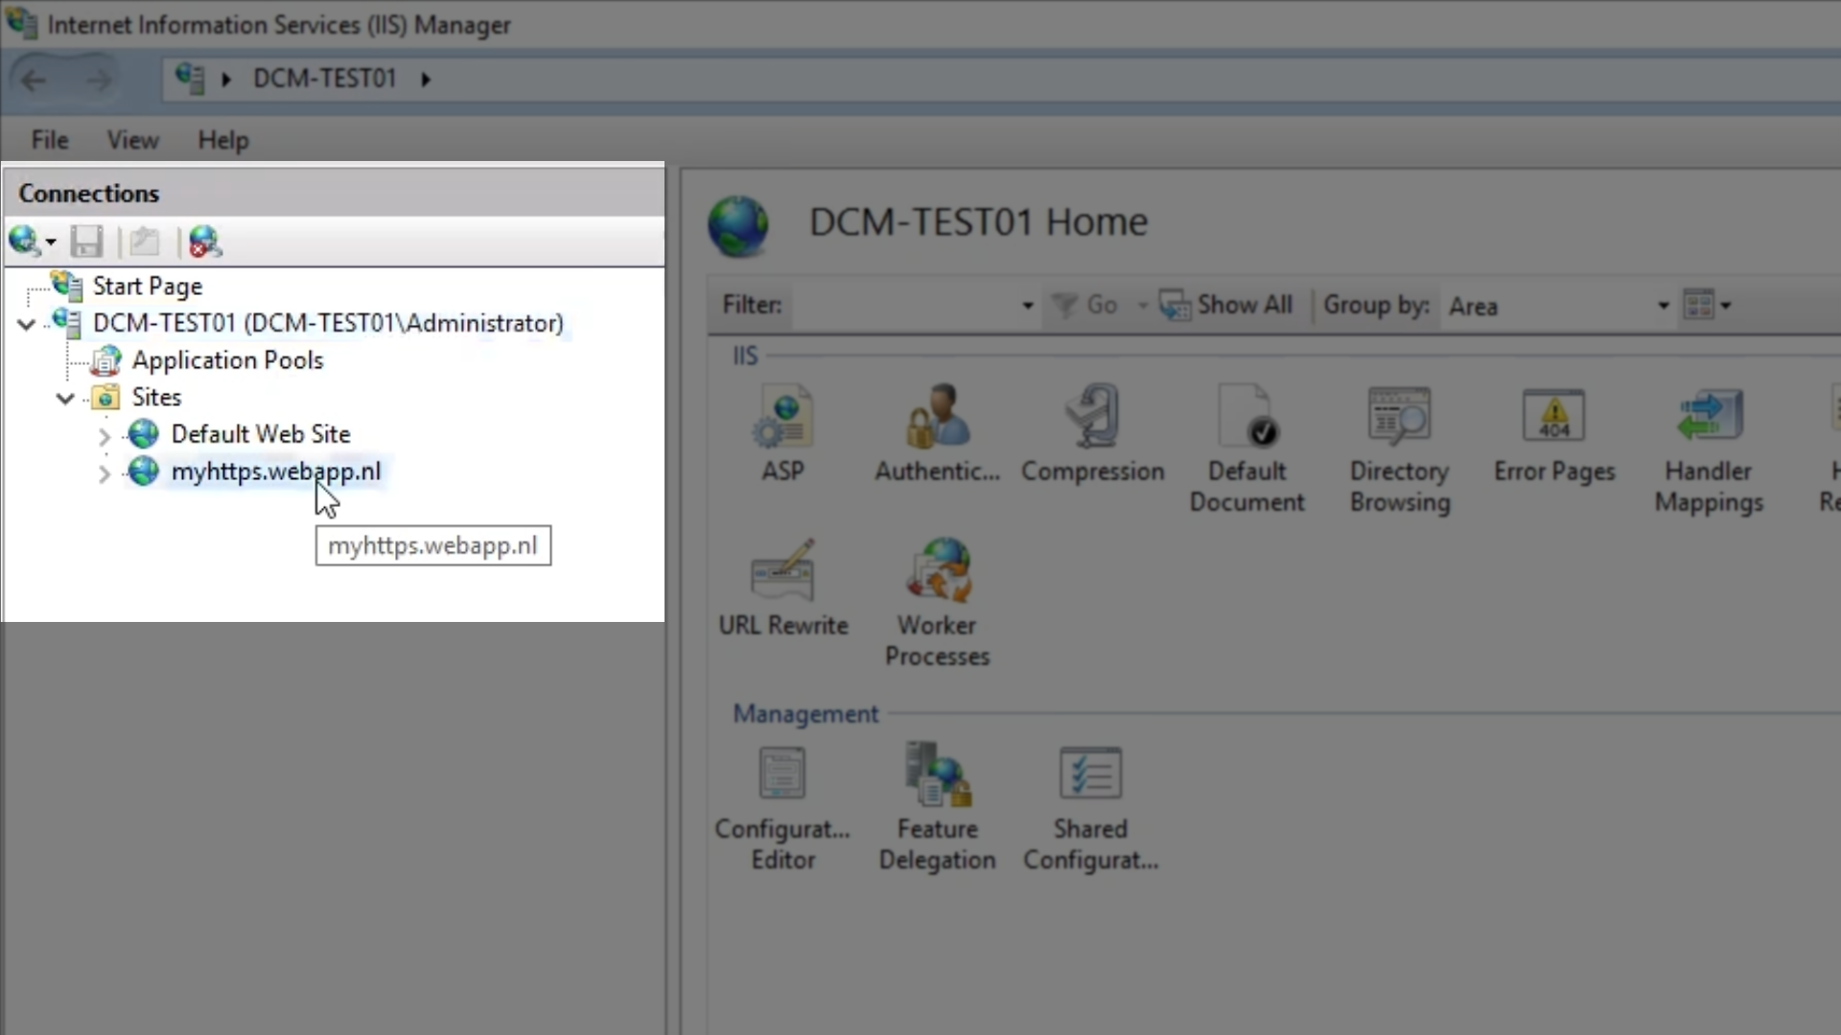Screen dimensions: 1841x1035
Task: Click the Show All button
Action: (1226, 306)
